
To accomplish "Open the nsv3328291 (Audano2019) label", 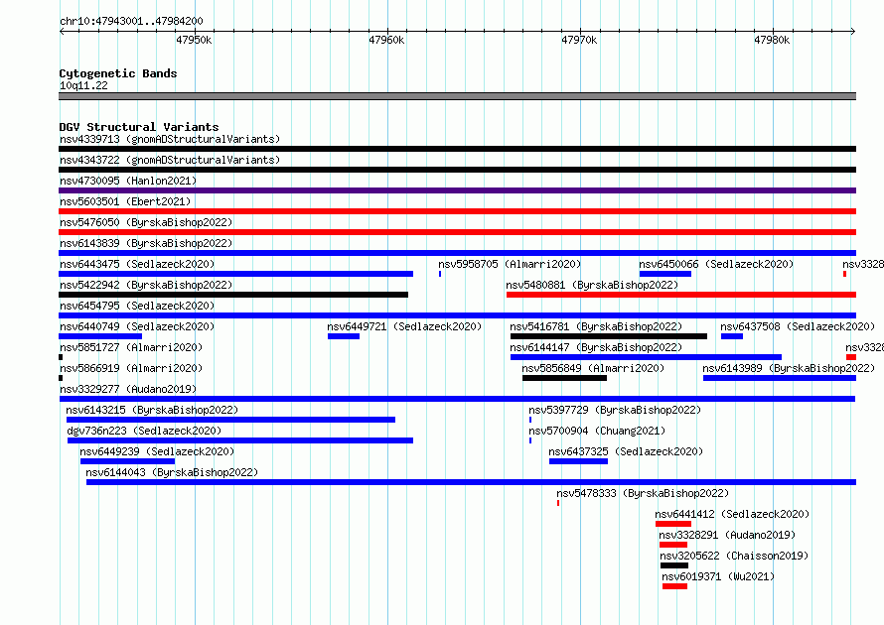I will [x=727, y=535].
